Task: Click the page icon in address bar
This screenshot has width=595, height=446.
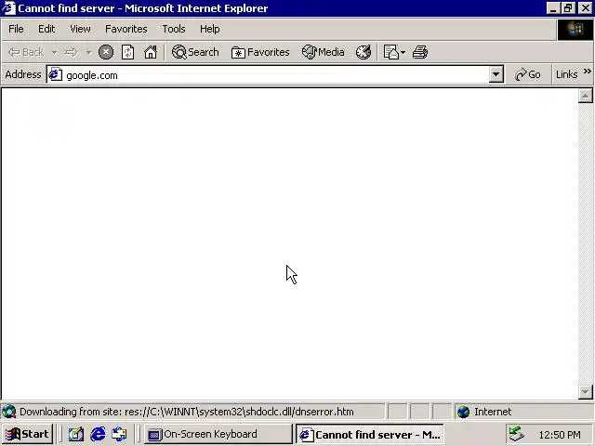Action: [x=55, y=74]
